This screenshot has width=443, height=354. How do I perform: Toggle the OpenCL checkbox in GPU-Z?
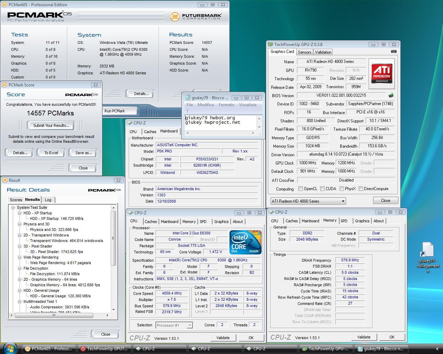tap(300, 189)
